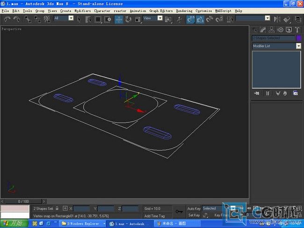Screen dimensions: 304x228
Task: Click Configure Modifier Sets icon
Action: coord(296,93)
